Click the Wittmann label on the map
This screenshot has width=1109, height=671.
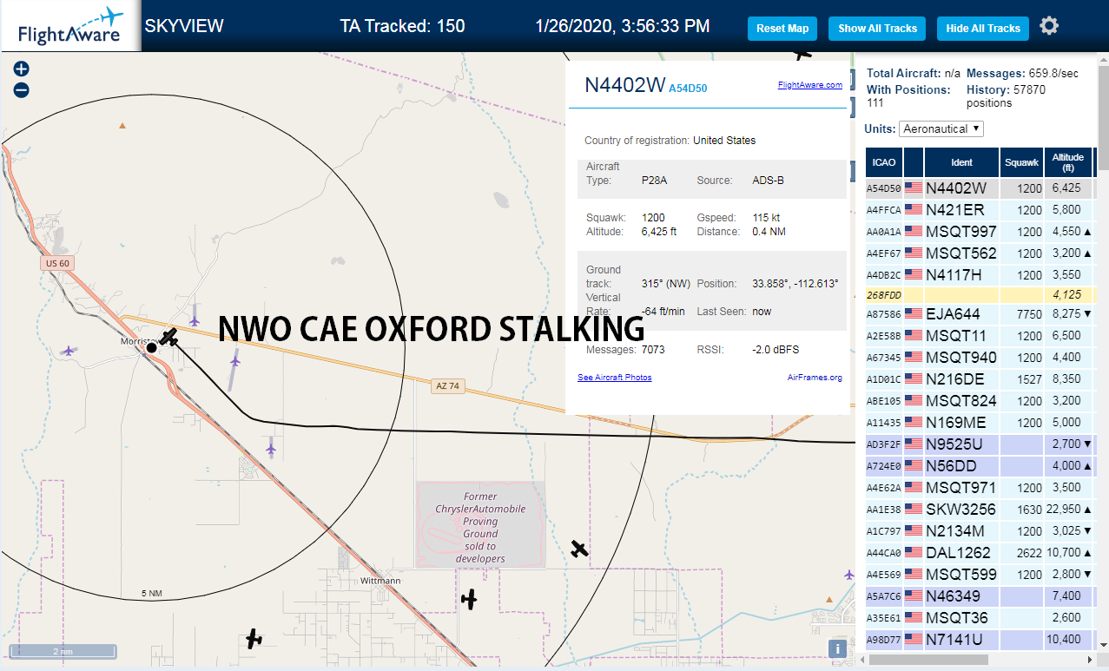[x=382, y=580]
